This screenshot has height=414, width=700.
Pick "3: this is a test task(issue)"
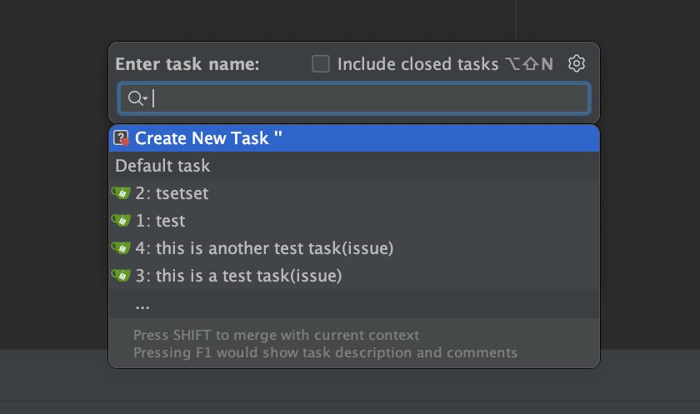pyautogui.click(x=238, y=275)
